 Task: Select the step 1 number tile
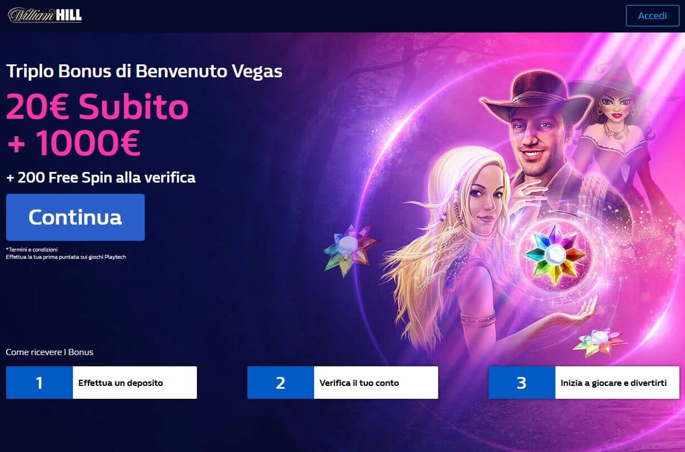39,383
